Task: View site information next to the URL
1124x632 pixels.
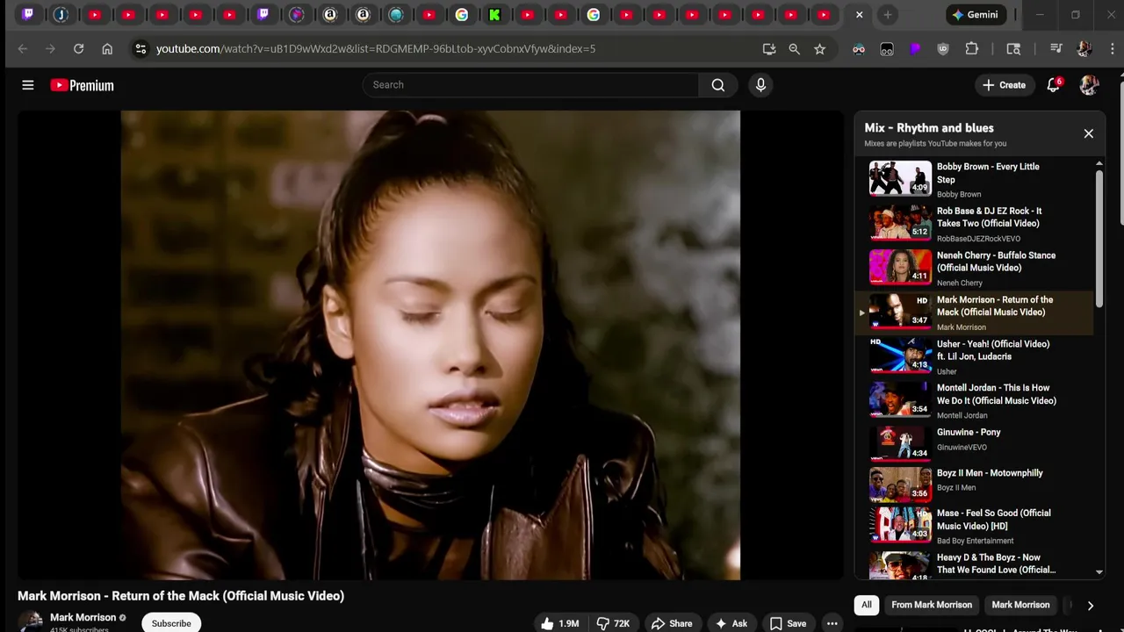Action: point(140,49)
